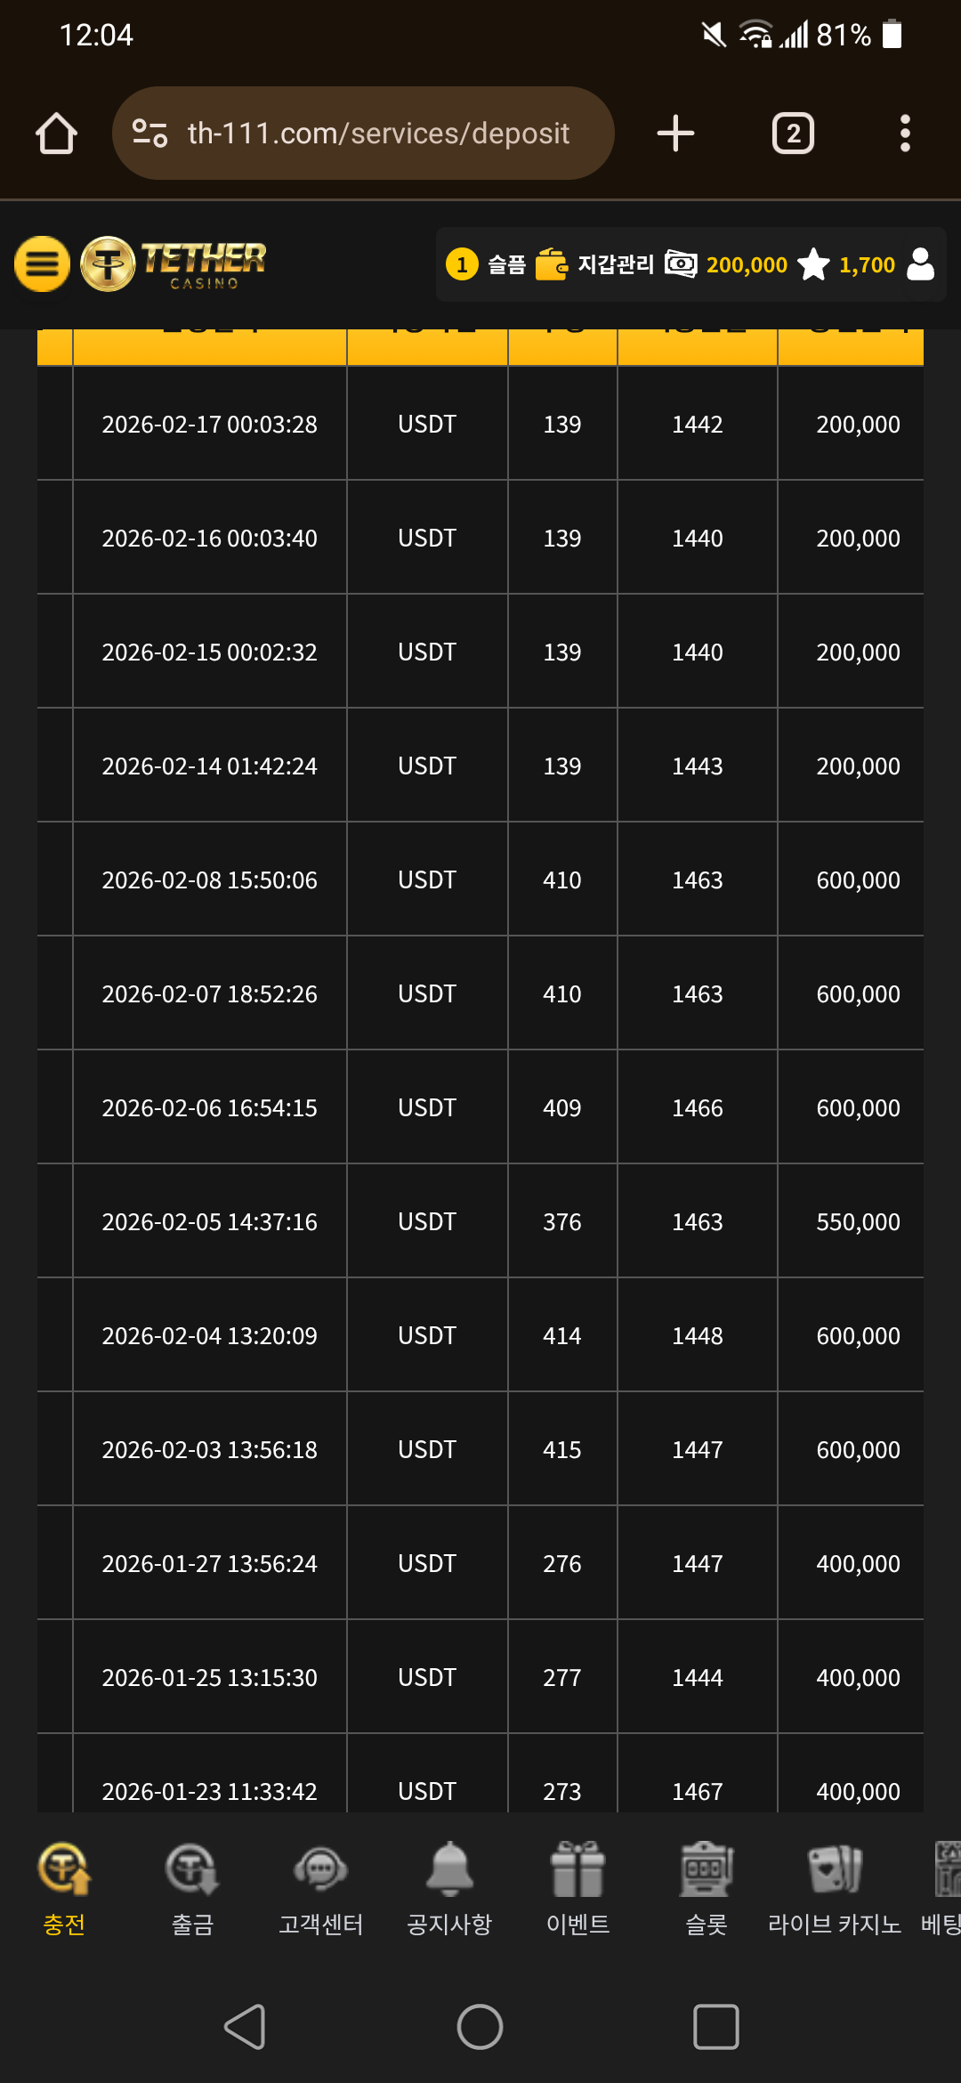Open the browser tab switcher

click(793, 134)
